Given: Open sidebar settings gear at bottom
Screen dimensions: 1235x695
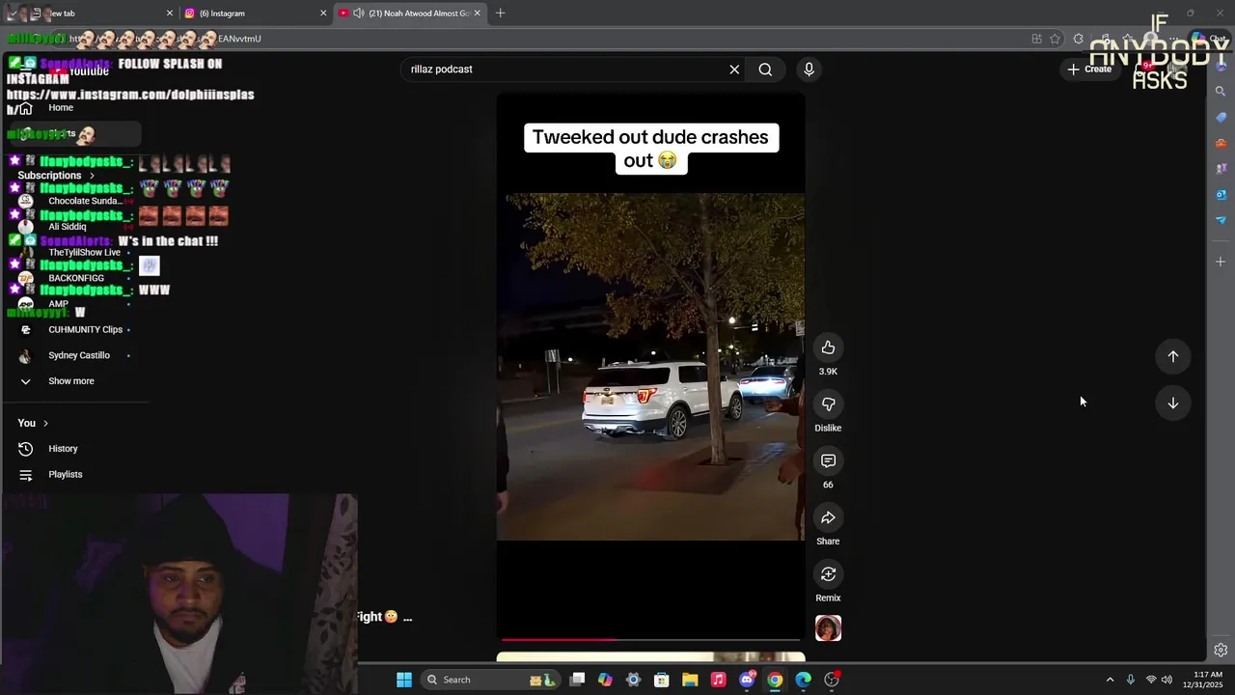Looking at the screenshot, I should [x=1221, y=650].
